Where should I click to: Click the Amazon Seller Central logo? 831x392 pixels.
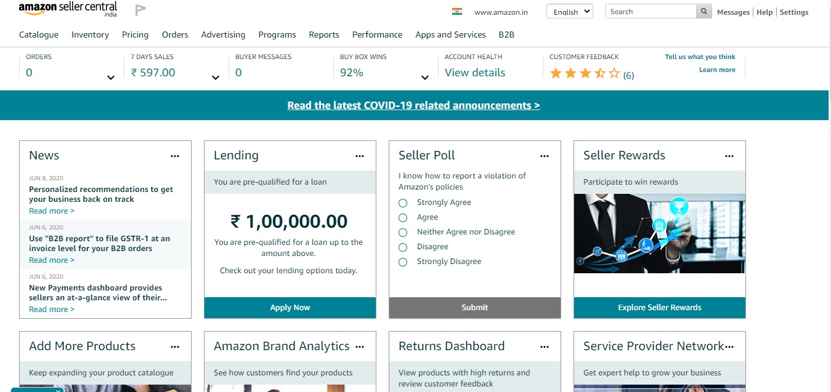pyautogui.click(x=68, y=9)
